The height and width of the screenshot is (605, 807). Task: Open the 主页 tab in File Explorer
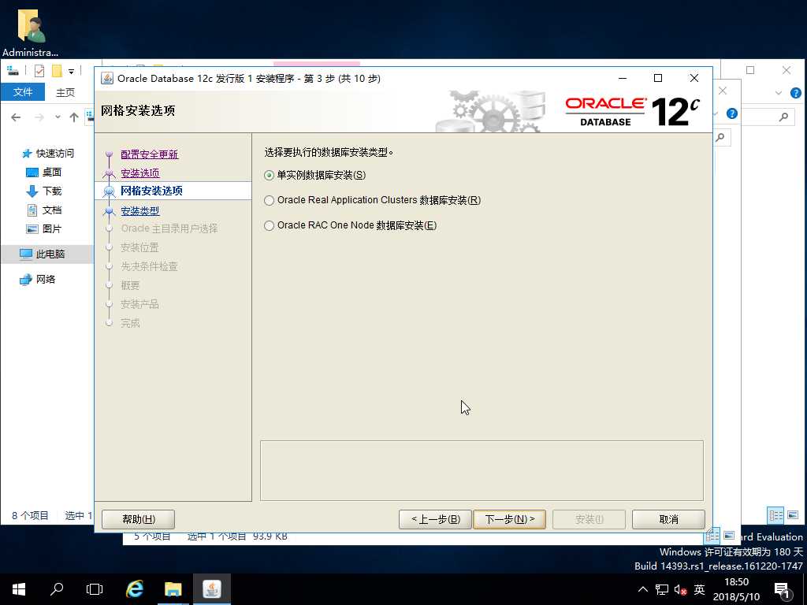point(65,93)
